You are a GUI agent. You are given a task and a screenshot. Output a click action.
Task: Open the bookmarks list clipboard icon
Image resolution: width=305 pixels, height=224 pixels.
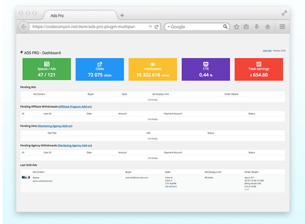pyautogui.click(x=246, y=27)
